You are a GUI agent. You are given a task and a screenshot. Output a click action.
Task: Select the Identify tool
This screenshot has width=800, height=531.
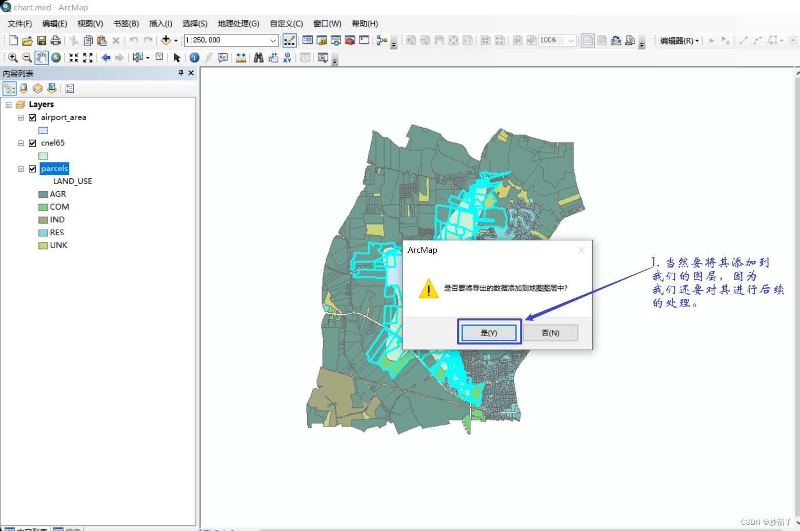tap(194, 57)
